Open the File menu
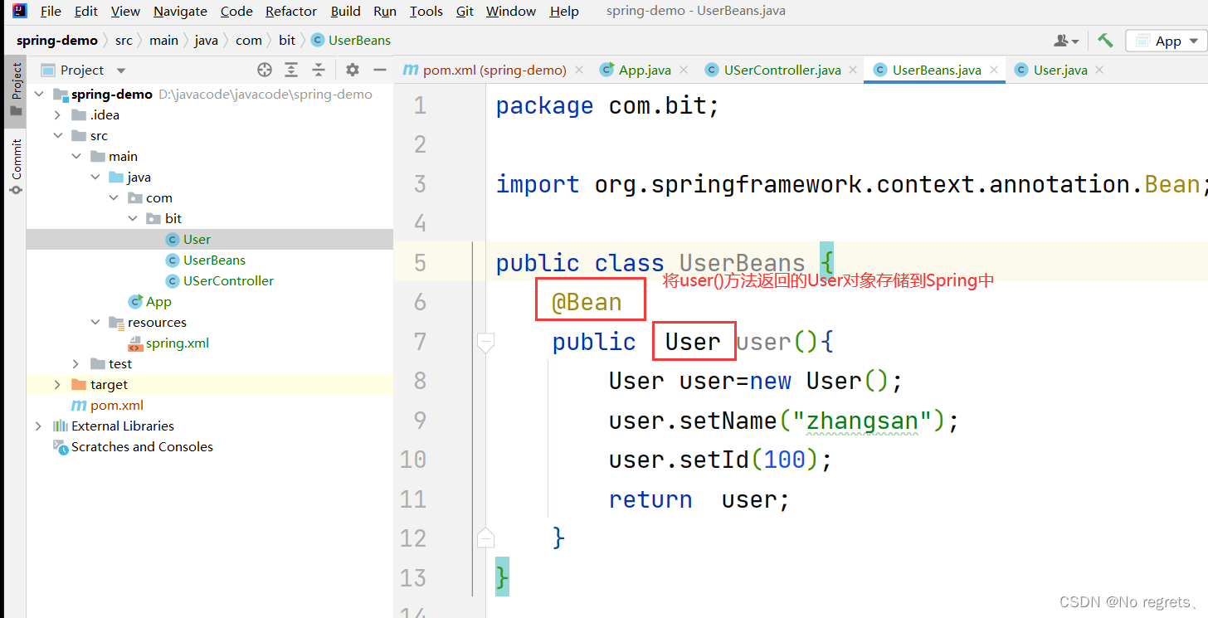 coord(51,11)
